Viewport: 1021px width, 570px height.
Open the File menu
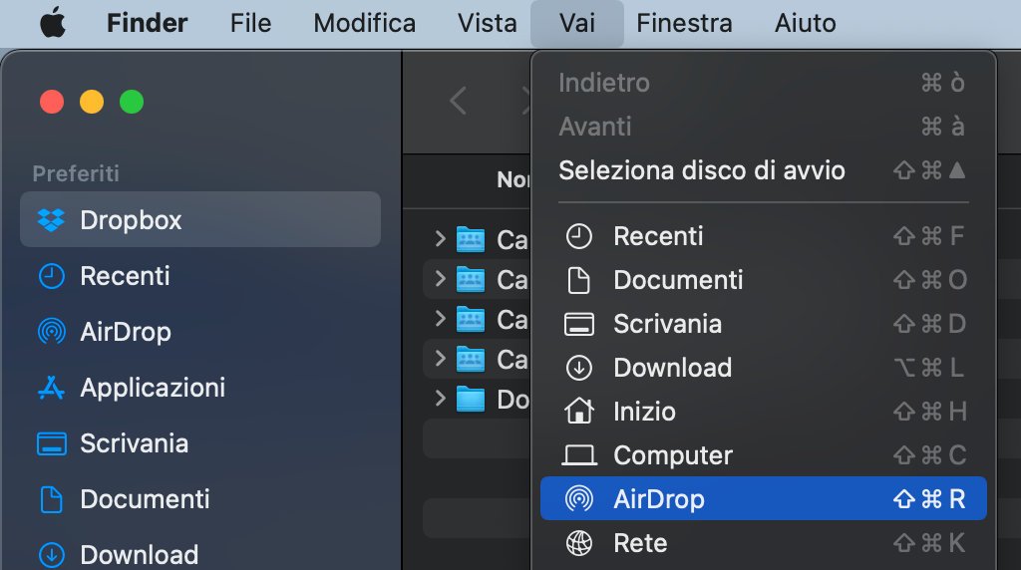(250, 24)
